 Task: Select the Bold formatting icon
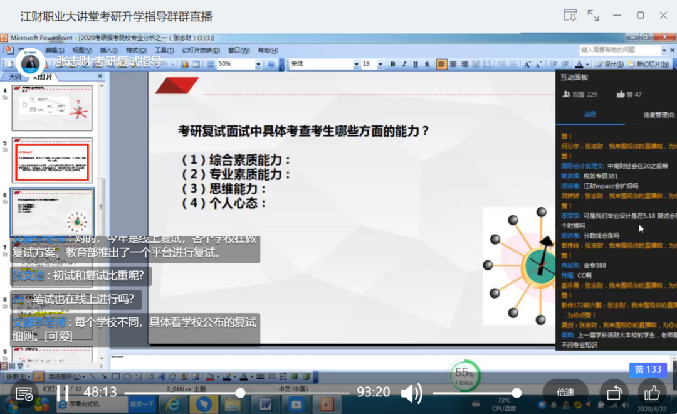click(392, 64)
